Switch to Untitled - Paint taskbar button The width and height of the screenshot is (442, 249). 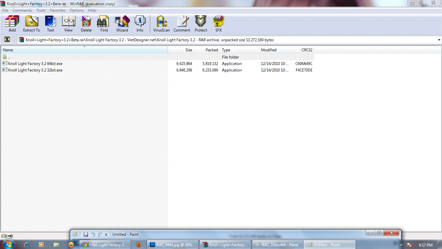point(330,245)
